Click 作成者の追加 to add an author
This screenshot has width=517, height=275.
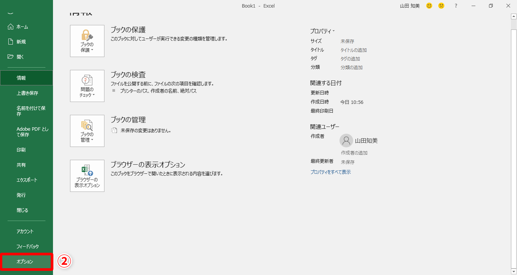coord(354,153)
